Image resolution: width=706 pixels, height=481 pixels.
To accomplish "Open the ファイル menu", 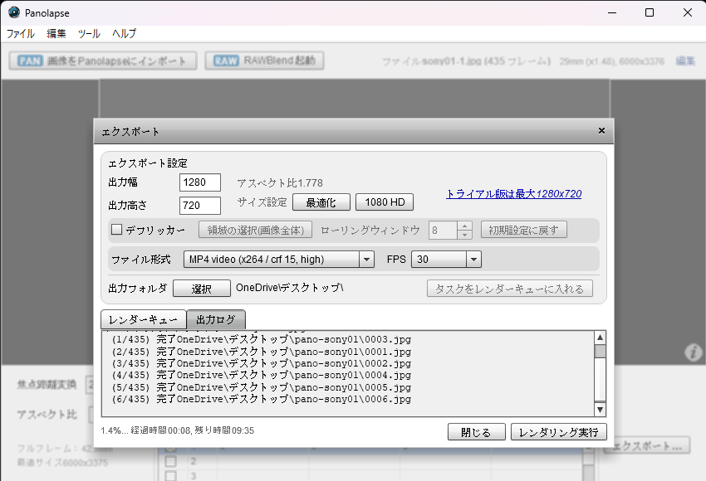I will 21,34.
